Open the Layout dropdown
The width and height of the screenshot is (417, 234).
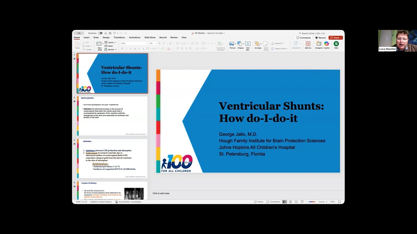pos(110,42)
